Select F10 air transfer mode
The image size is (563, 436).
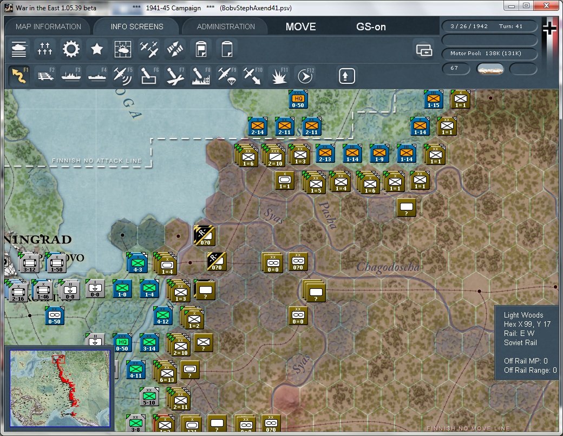pyautogui.click(x=252, y=75)
